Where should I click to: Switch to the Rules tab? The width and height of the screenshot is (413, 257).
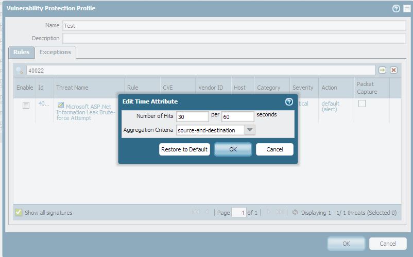pos(21,52)
